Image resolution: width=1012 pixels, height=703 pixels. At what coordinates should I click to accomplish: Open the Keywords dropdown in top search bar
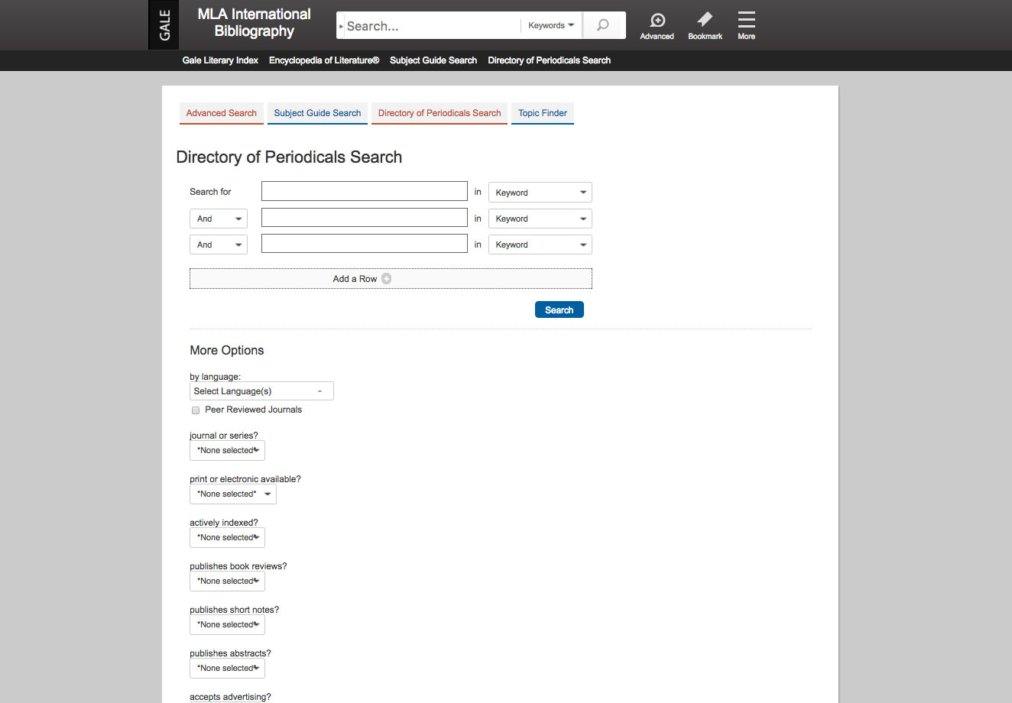[551, 25]
